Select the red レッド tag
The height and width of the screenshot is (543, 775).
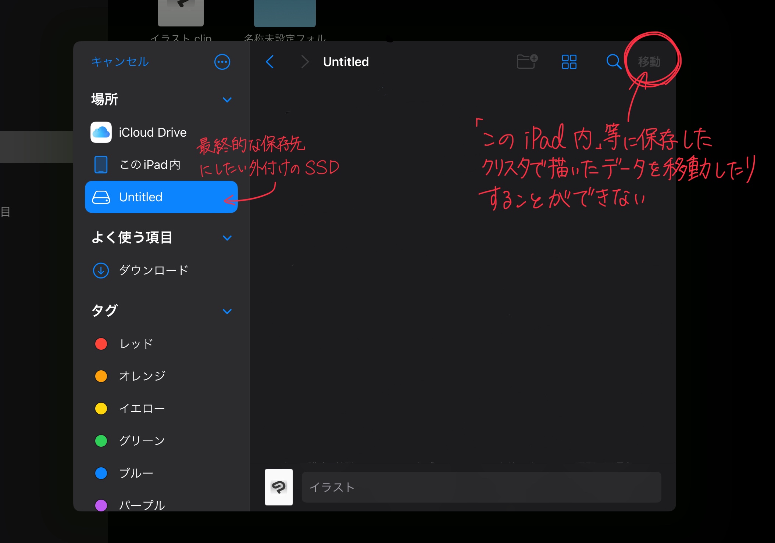136,344
